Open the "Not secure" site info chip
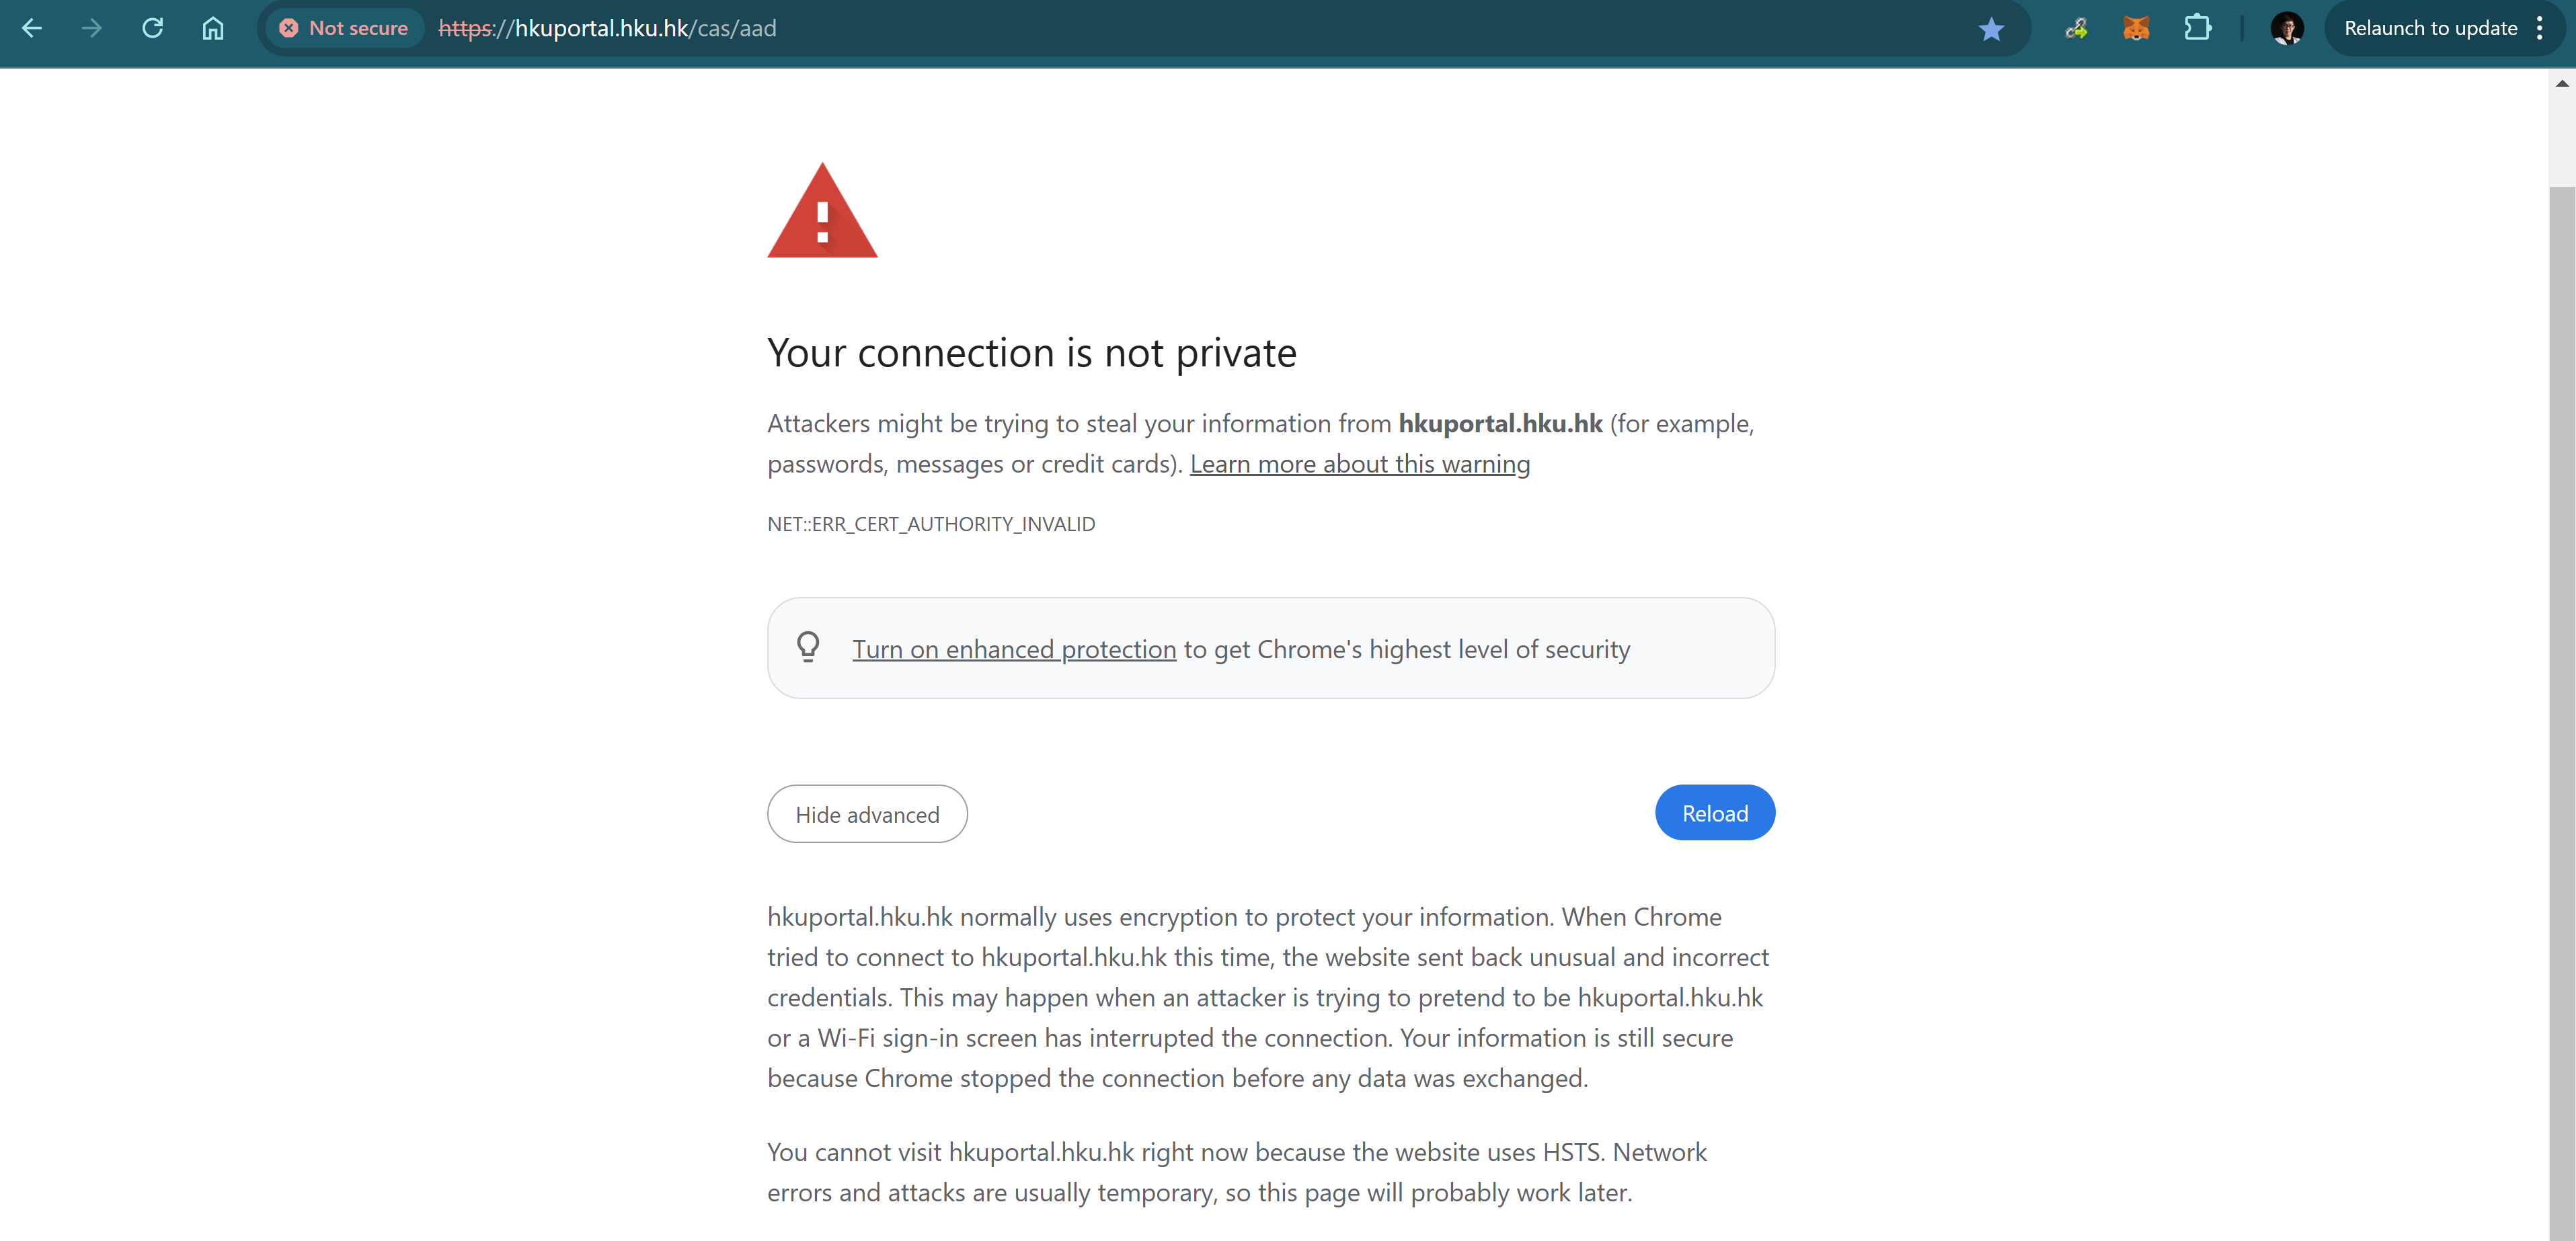 tap(344, 28)
